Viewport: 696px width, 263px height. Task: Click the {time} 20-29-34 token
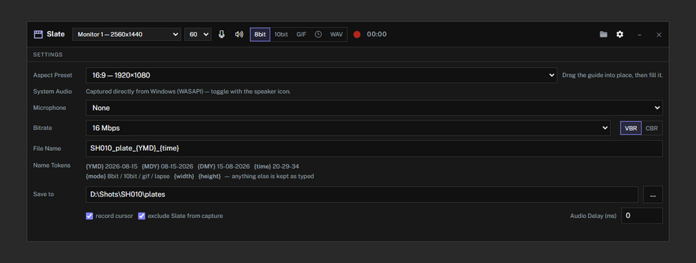[276, 166]
